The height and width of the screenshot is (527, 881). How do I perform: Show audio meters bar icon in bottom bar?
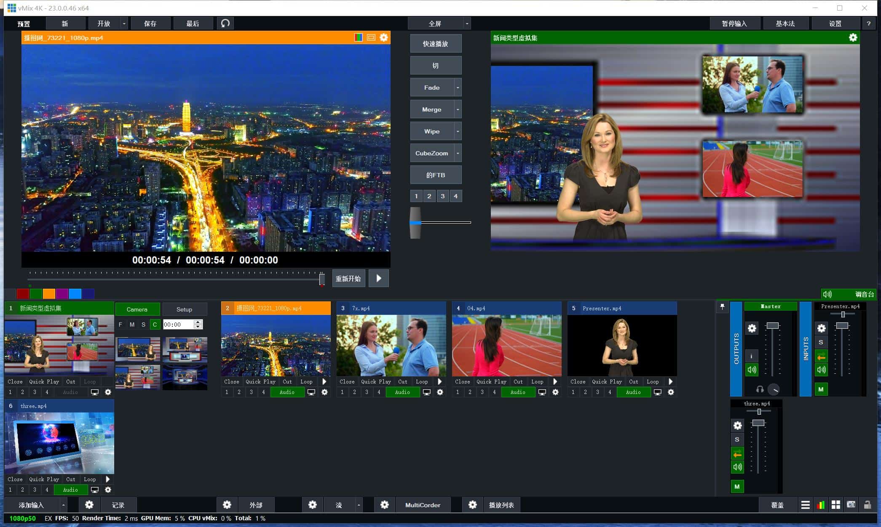tap(821, 505)
